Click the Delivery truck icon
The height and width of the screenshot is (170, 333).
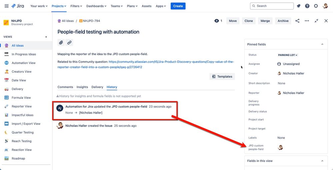(x=6, y=89)
